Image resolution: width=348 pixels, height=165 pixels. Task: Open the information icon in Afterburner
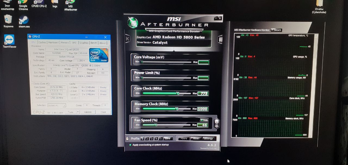(x=220, y=39)
